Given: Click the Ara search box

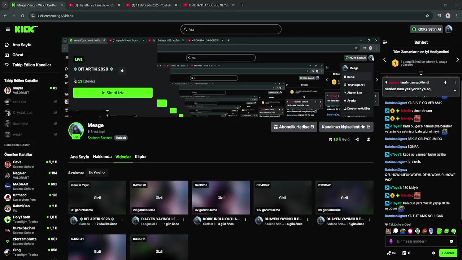Looking at the screenshot, I should [231, 29].
